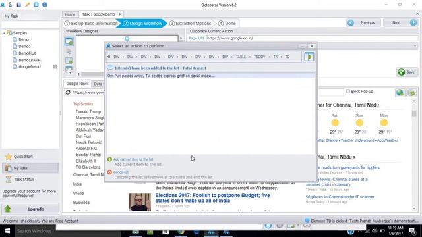Select the GoogleDemo task in tree

(x=29, y=66)
